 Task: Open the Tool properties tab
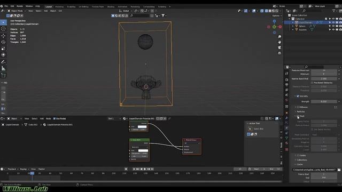286,74
